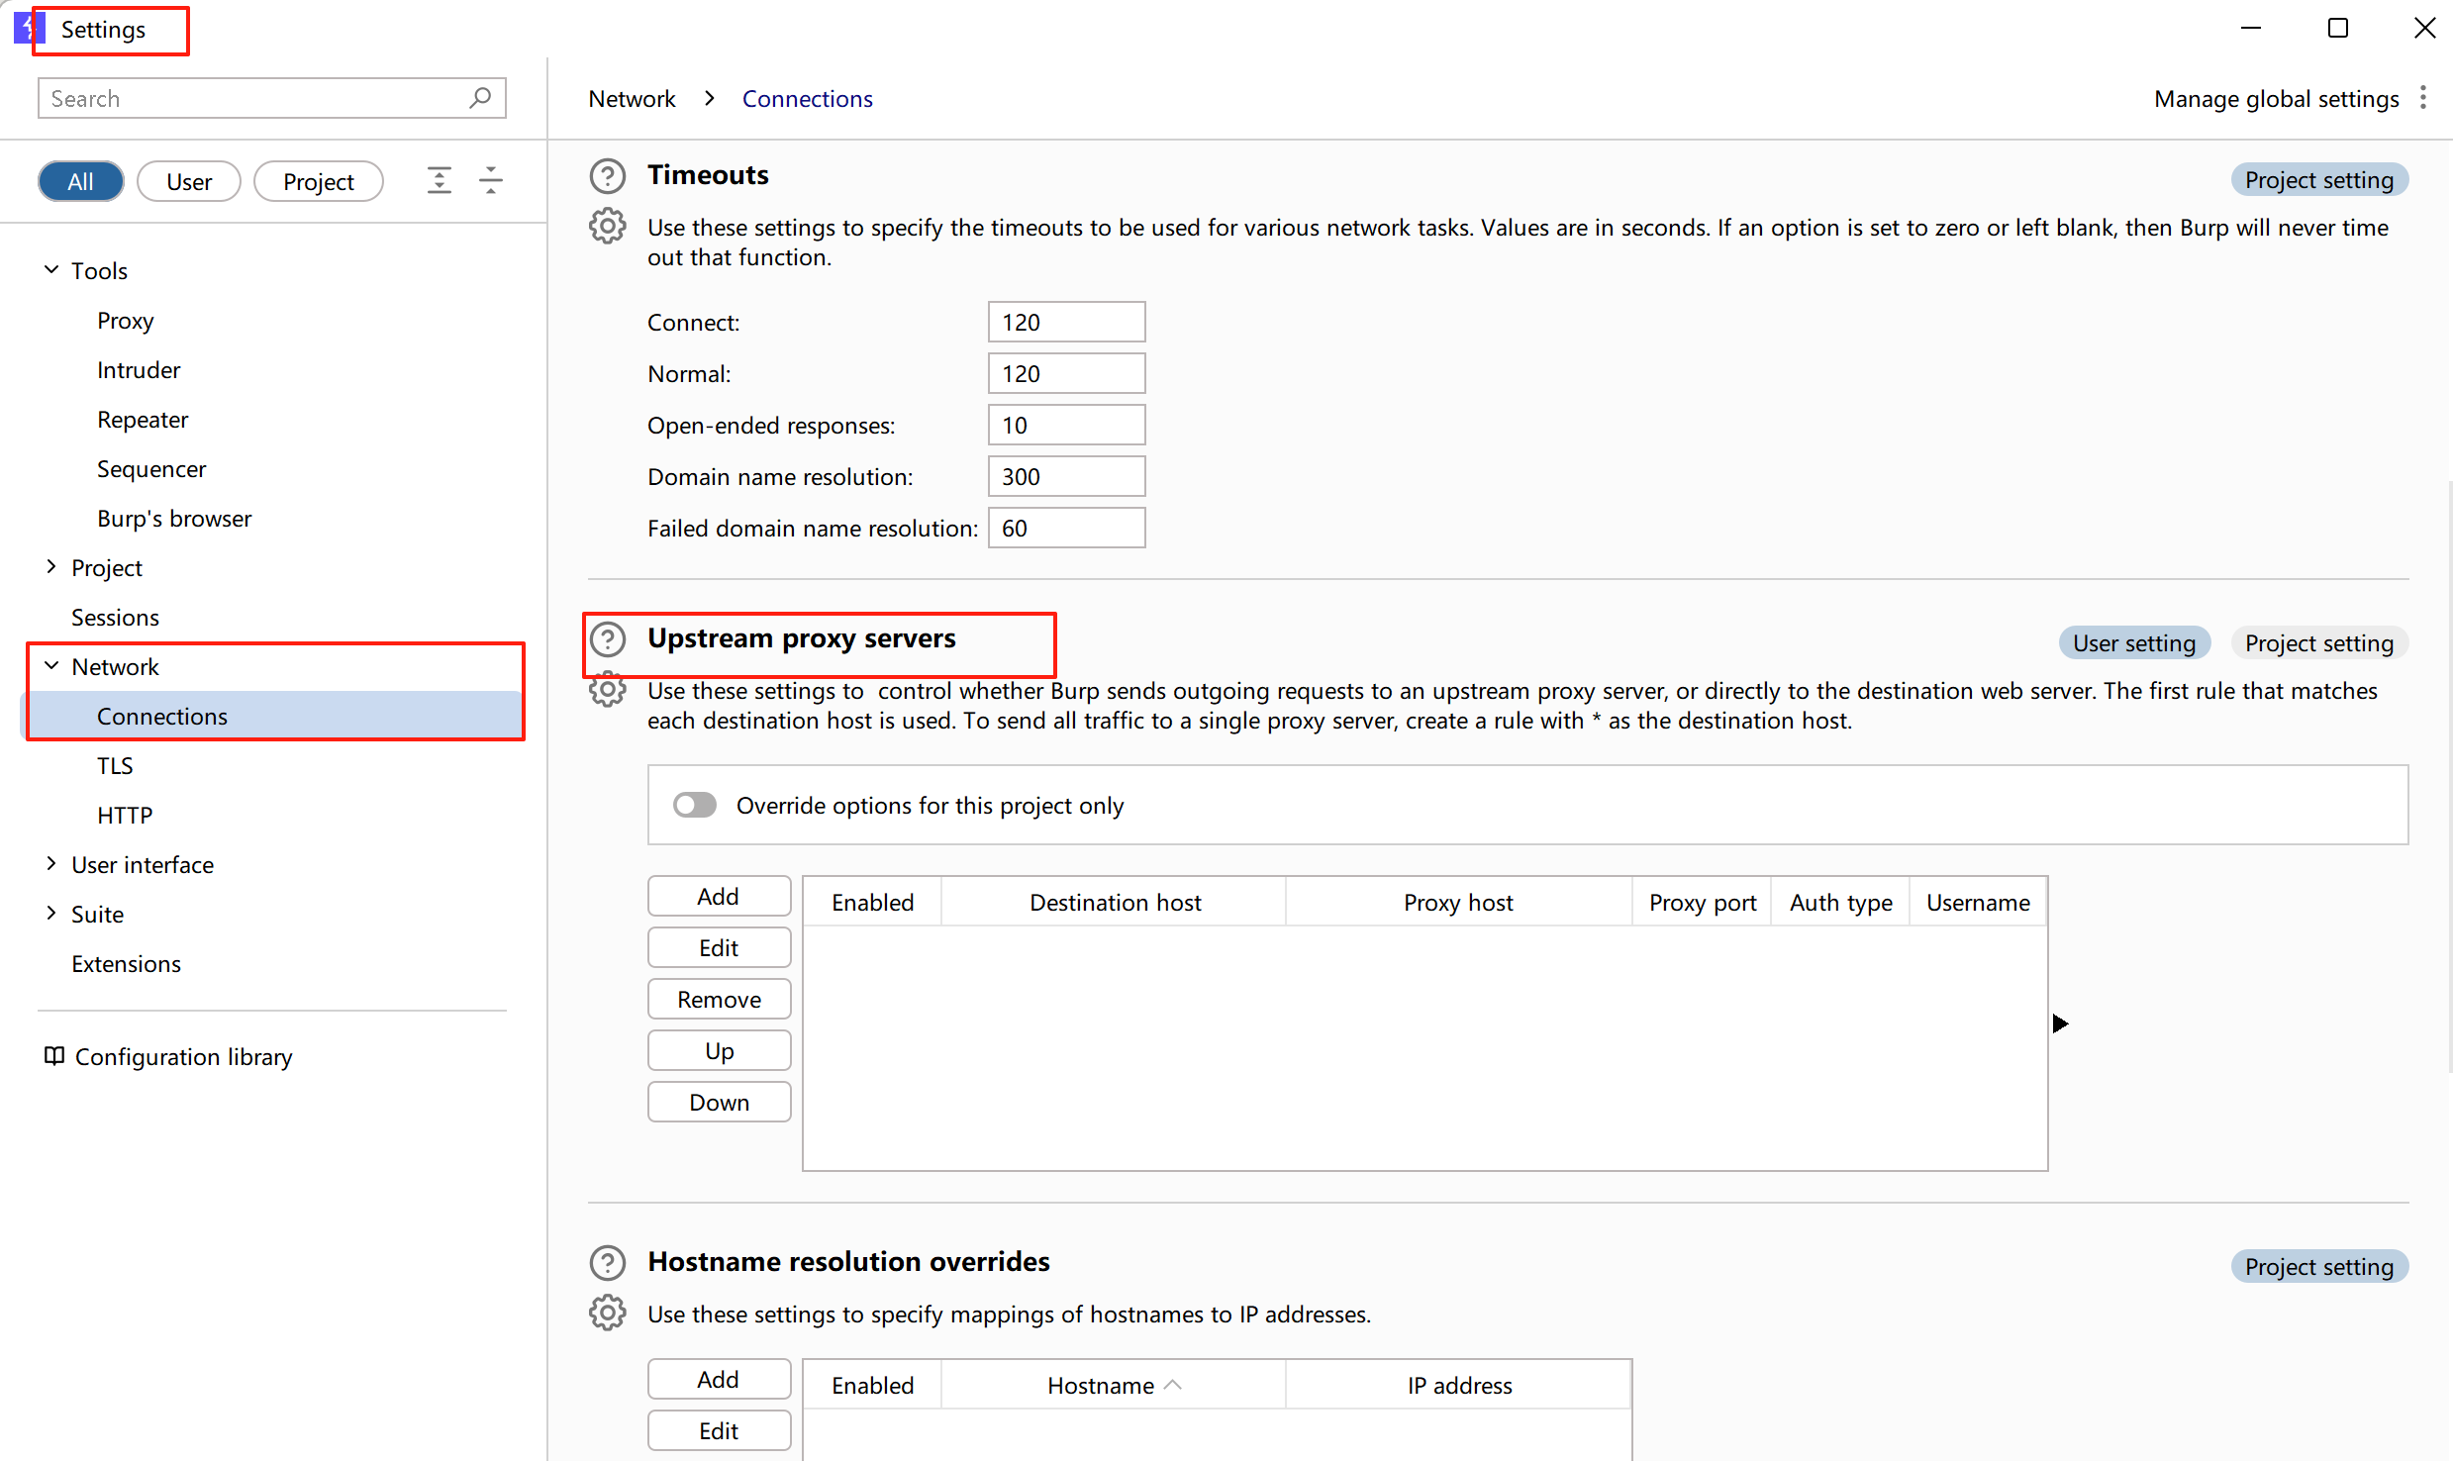The width and height of the screenshot is (2453, 1461).
Task: Open the Manage global settings kebab menu
Action: 2422,98
